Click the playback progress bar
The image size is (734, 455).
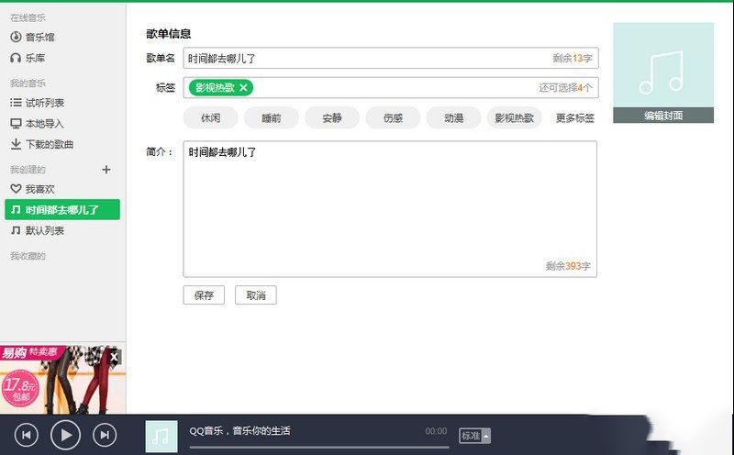tap(319, 447)
